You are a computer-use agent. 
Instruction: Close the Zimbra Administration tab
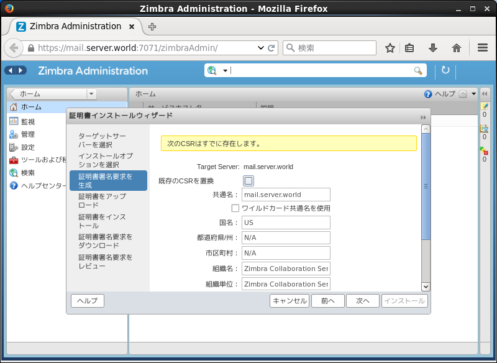click(132, 27)
